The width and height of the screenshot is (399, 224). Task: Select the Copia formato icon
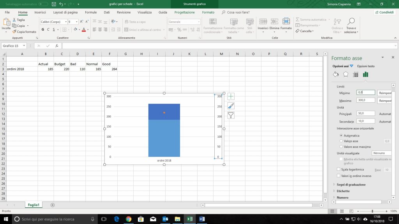tap(15, 31)
